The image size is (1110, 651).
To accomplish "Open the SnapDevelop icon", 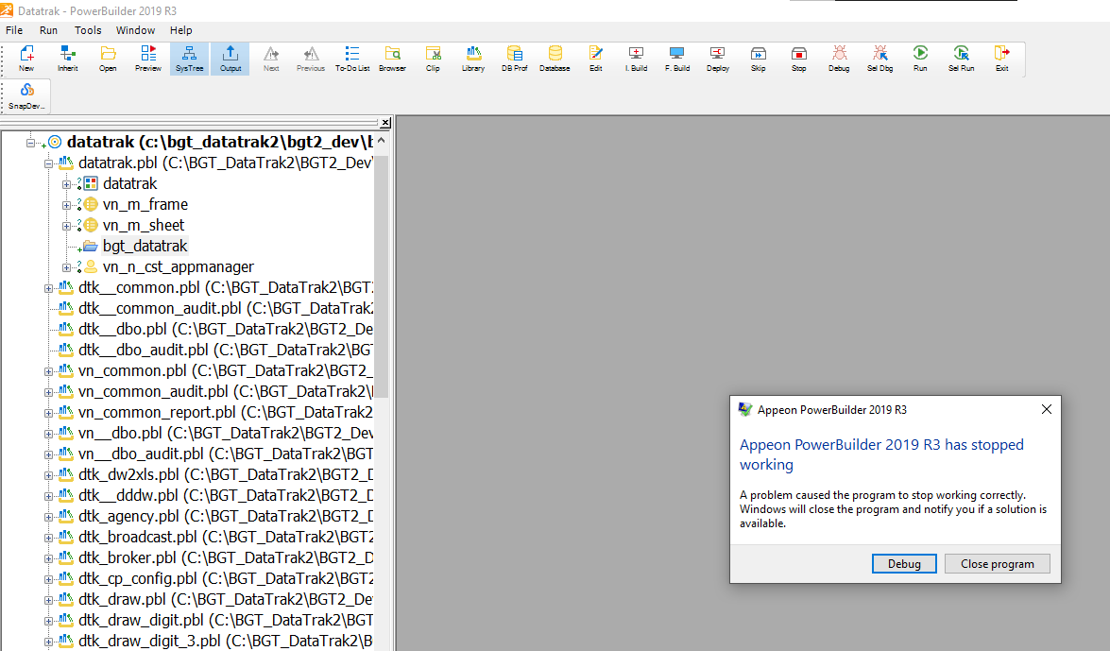I will tap(26, 95).
